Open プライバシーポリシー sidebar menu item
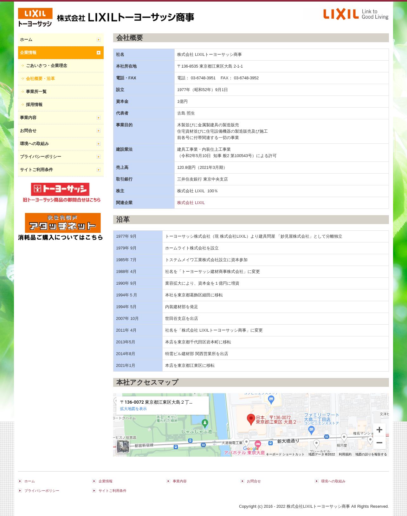 pos(61,157)
